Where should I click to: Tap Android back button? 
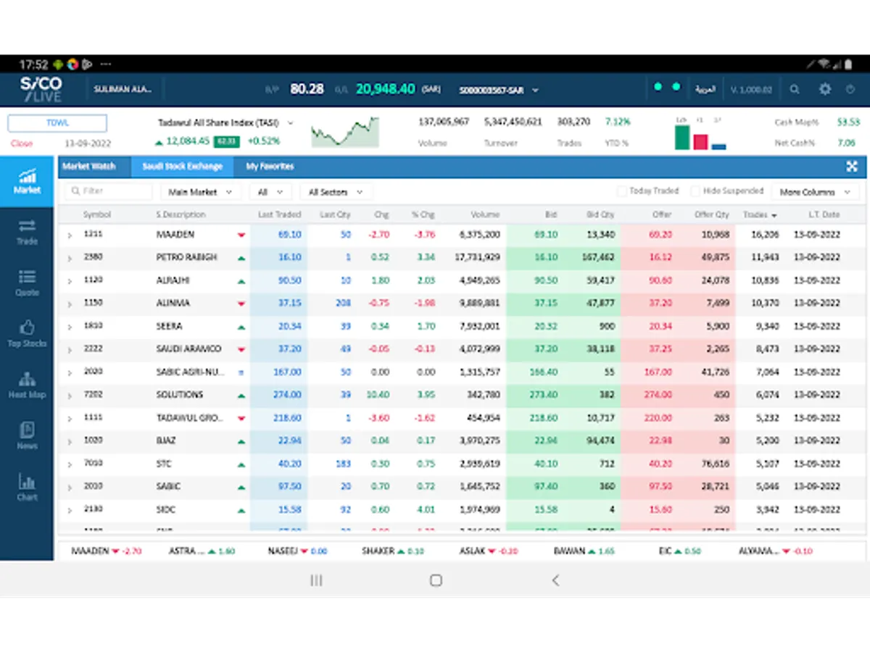click(555, 580)
